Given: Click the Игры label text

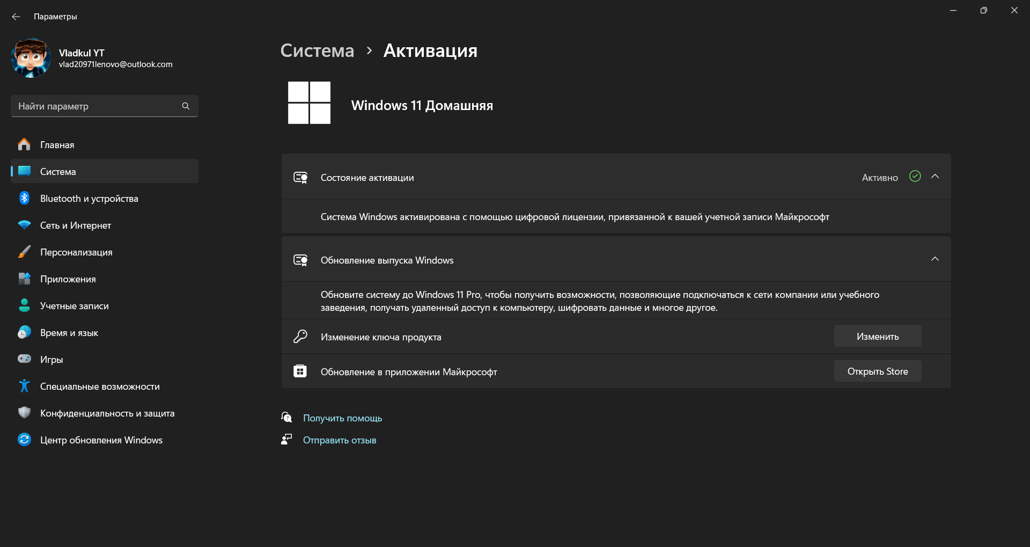Looking at the screenshot, I should pos(51,360).
